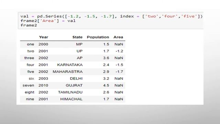Click the State cell 'KARNATAKA'
220x124 pixels.
[x=70, y=65]
